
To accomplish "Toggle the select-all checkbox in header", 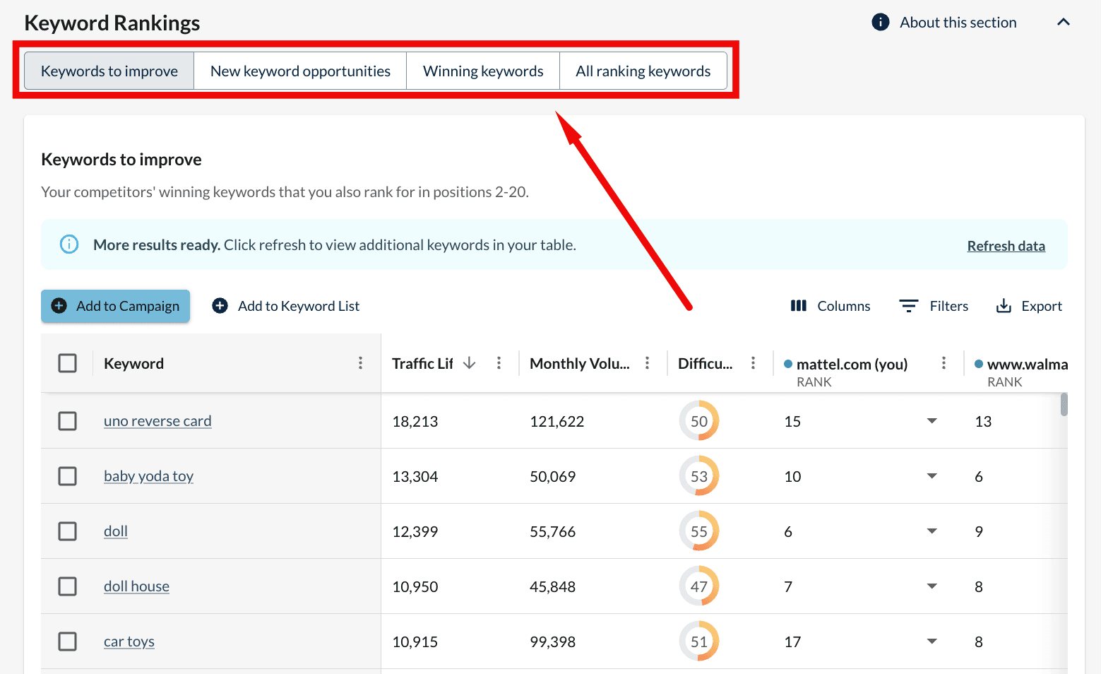I will (x=68, y=363).
